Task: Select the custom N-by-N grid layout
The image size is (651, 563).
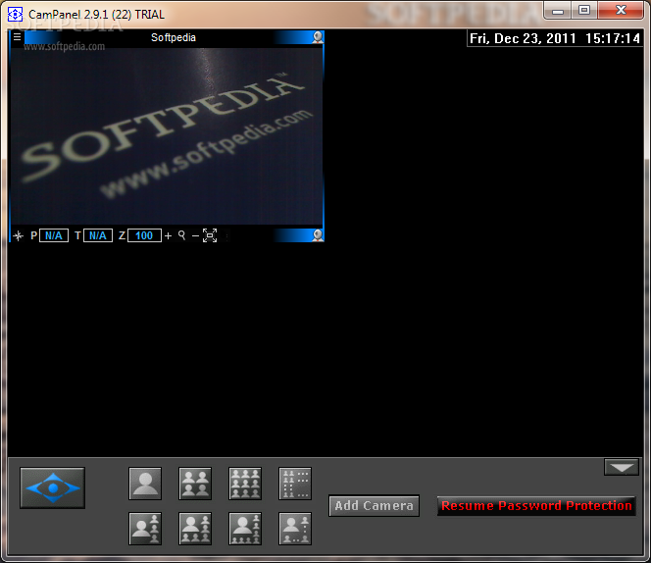Action: point(295,484)
